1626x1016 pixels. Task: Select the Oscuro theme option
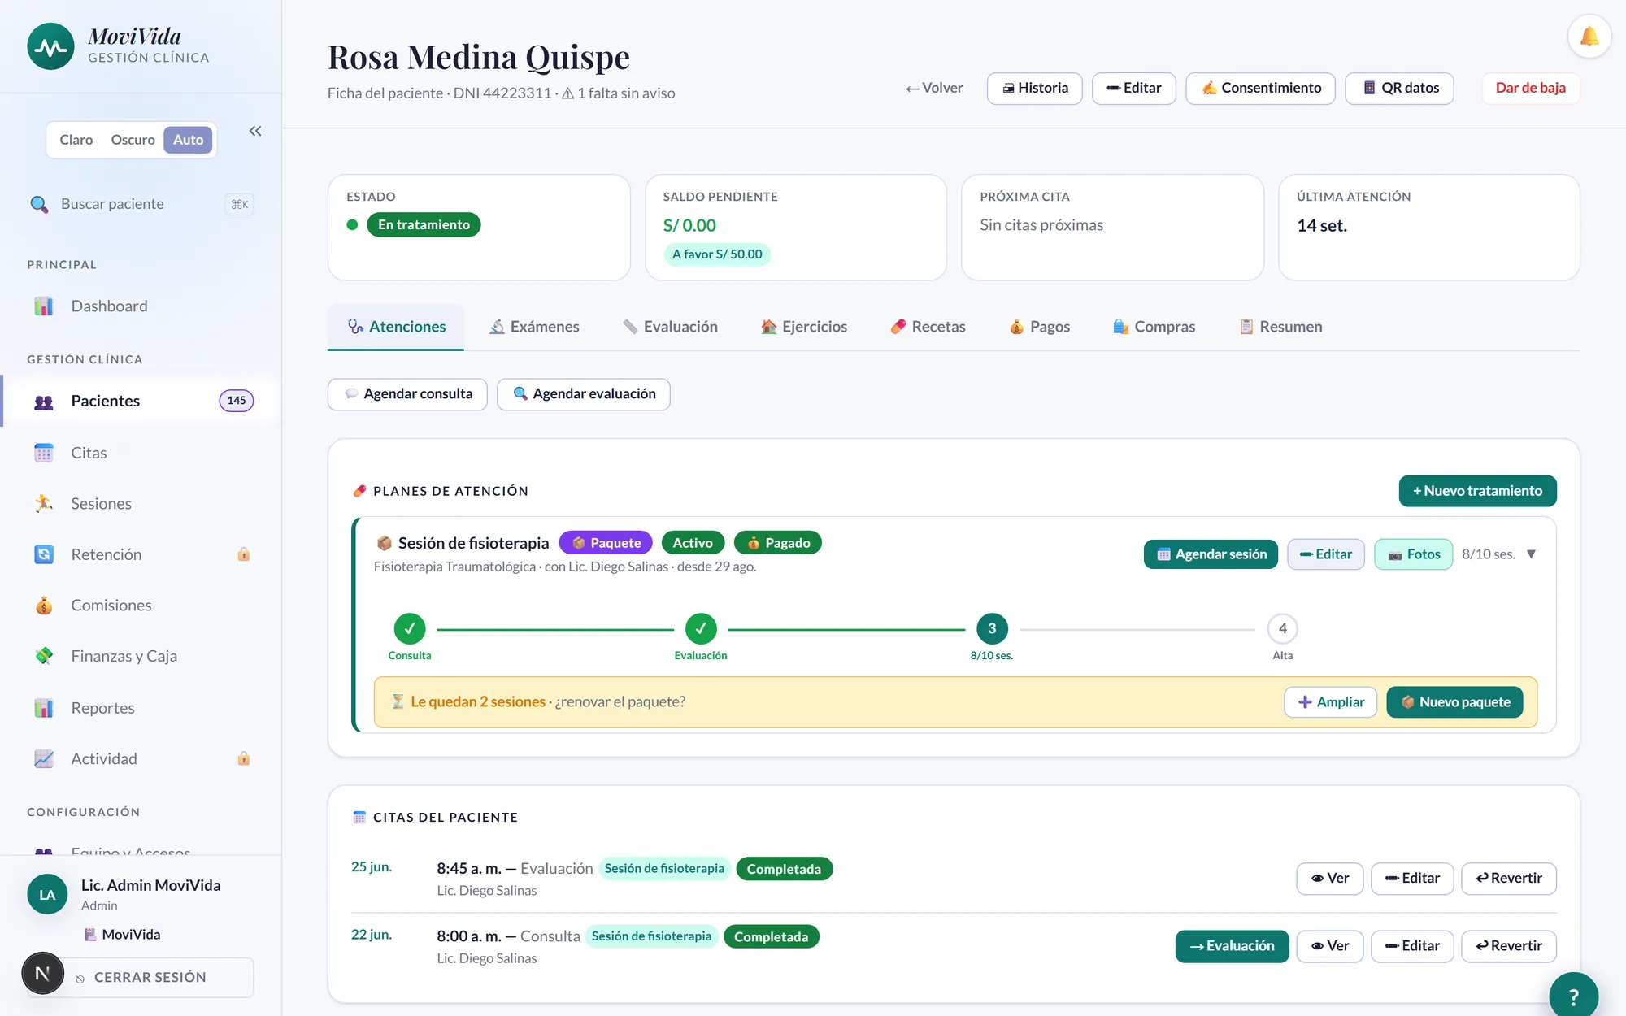click(x=133, y=140)
